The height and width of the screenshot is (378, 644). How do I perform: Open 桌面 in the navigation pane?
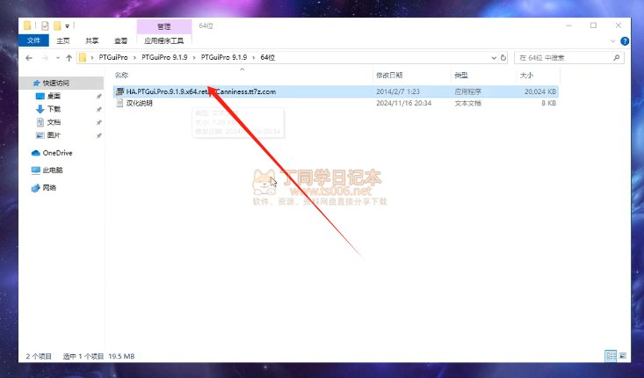coord(54,96)
